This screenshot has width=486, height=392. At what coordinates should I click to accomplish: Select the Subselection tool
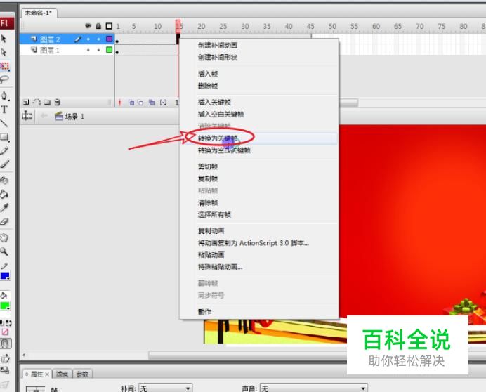tap(4, 52)
